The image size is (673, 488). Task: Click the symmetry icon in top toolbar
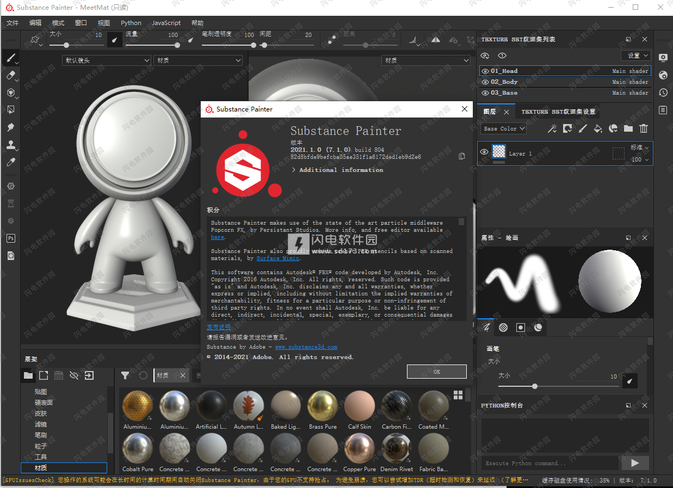click(436, 40)
